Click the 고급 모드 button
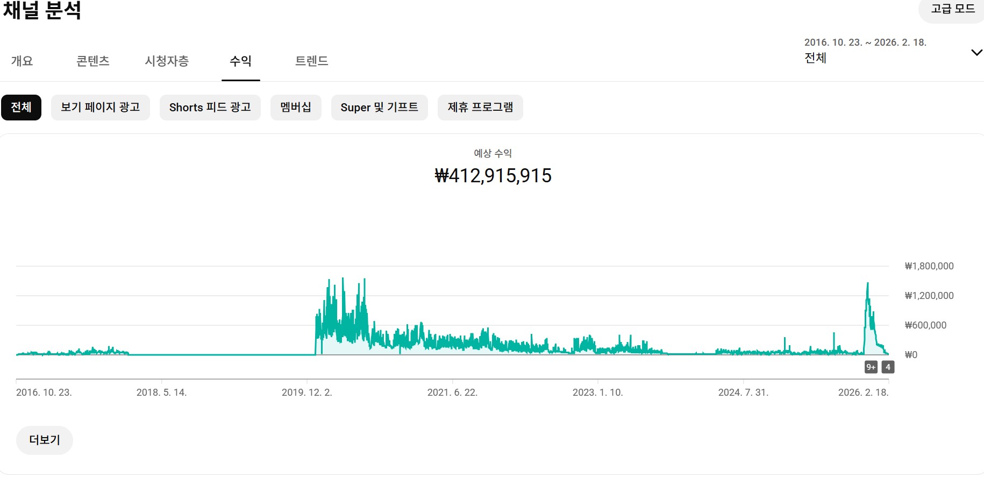This screenshot has width=984, height=485. (x=952, y=9)
